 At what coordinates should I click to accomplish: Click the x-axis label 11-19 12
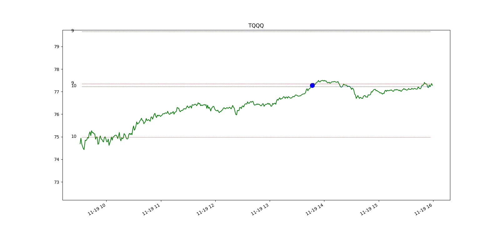pos(206,209)
